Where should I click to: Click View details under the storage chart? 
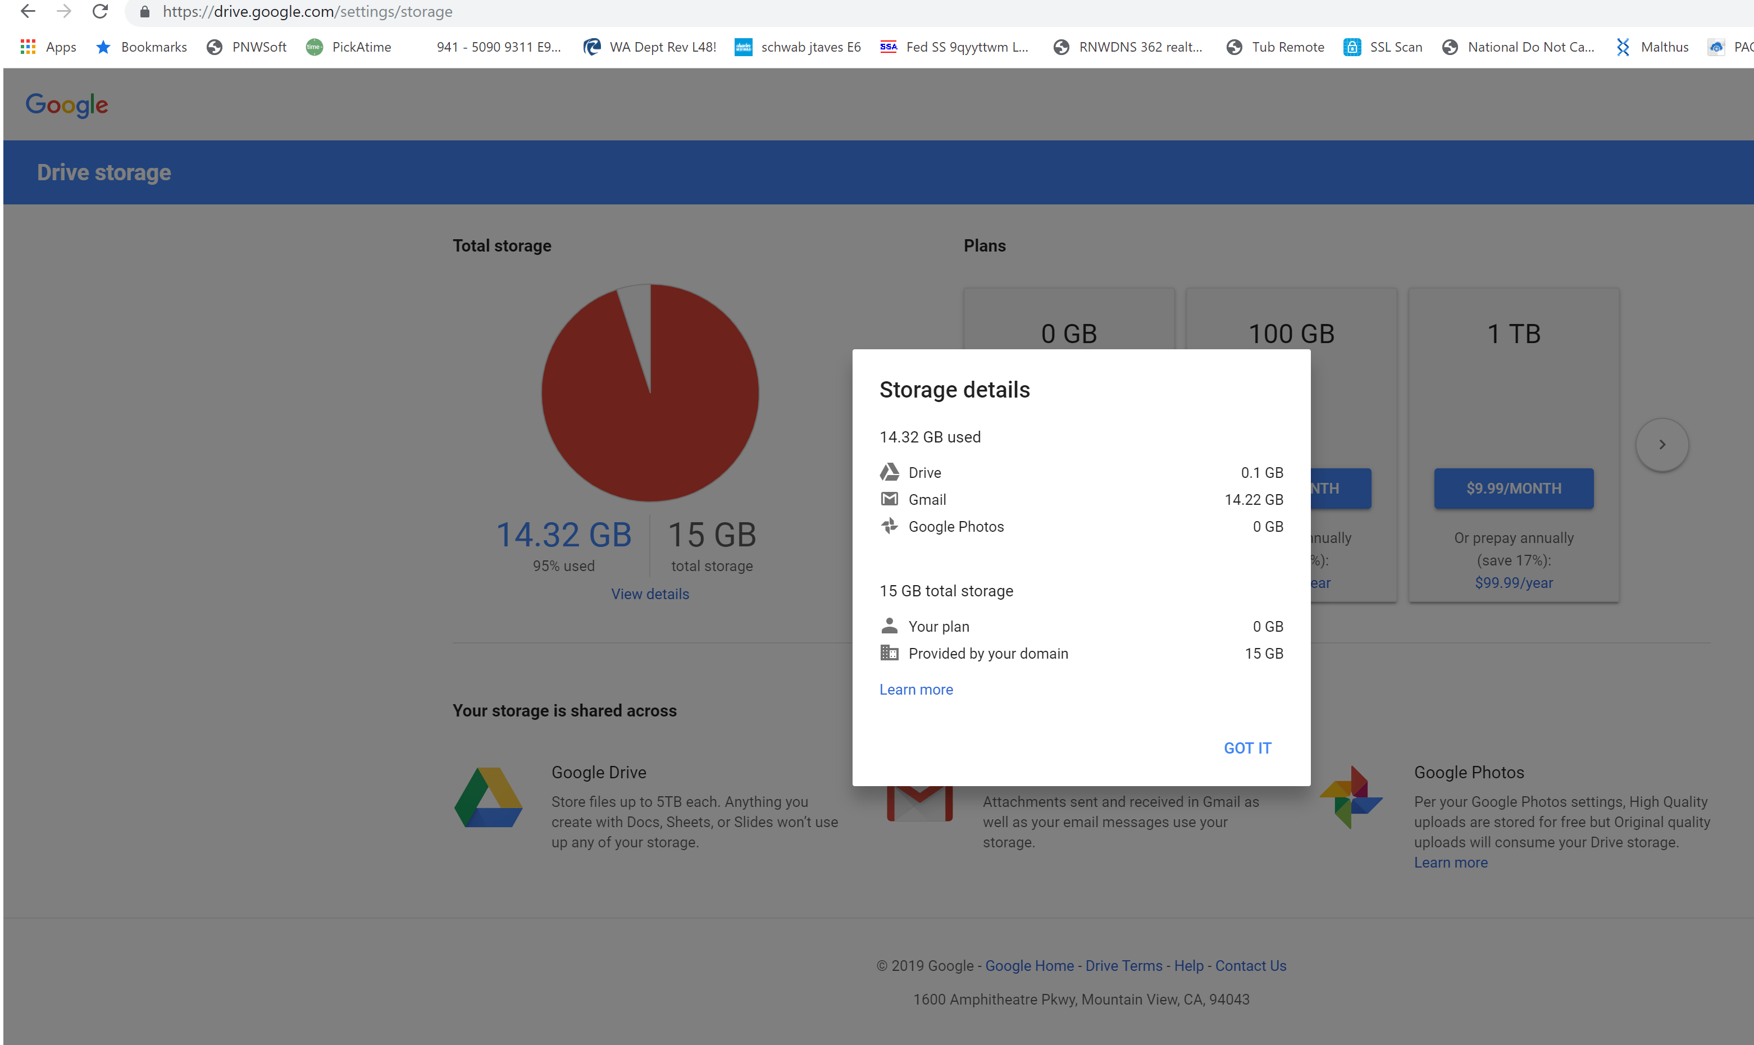(x=650, y=594)
